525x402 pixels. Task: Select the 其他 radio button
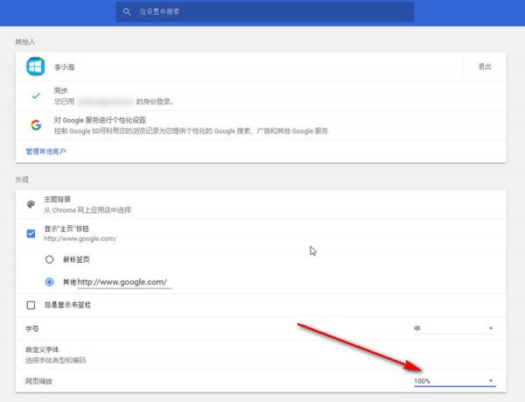tap(50, 282)
